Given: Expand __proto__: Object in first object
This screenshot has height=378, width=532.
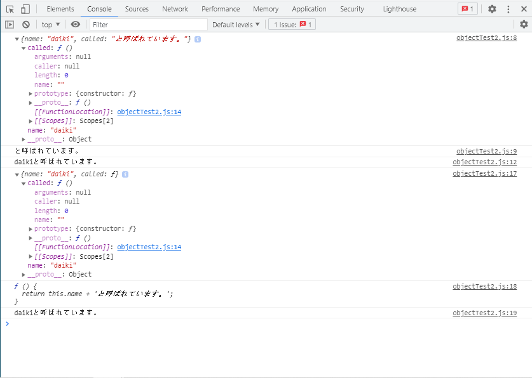Looking at the screenshot, I should coord(24,140).
